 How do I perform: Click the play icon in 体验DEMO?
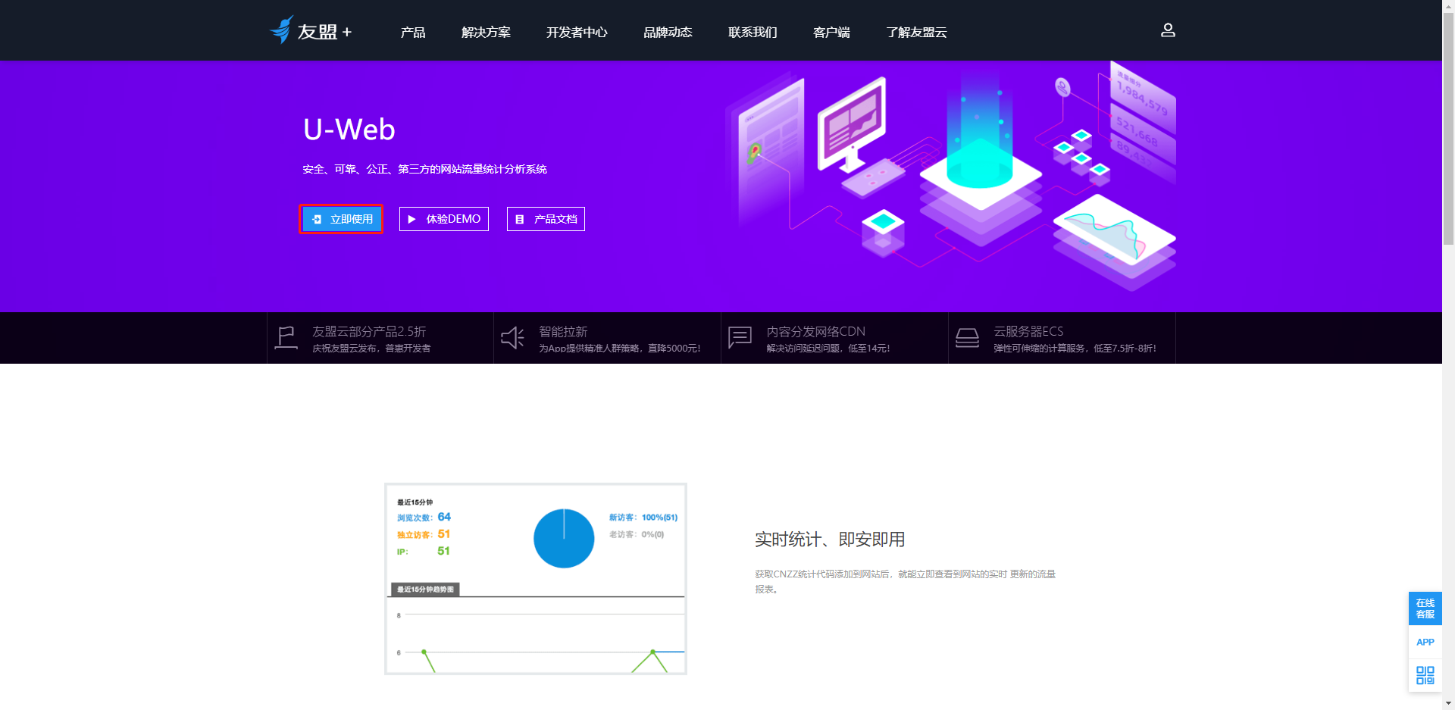[411, 219]
